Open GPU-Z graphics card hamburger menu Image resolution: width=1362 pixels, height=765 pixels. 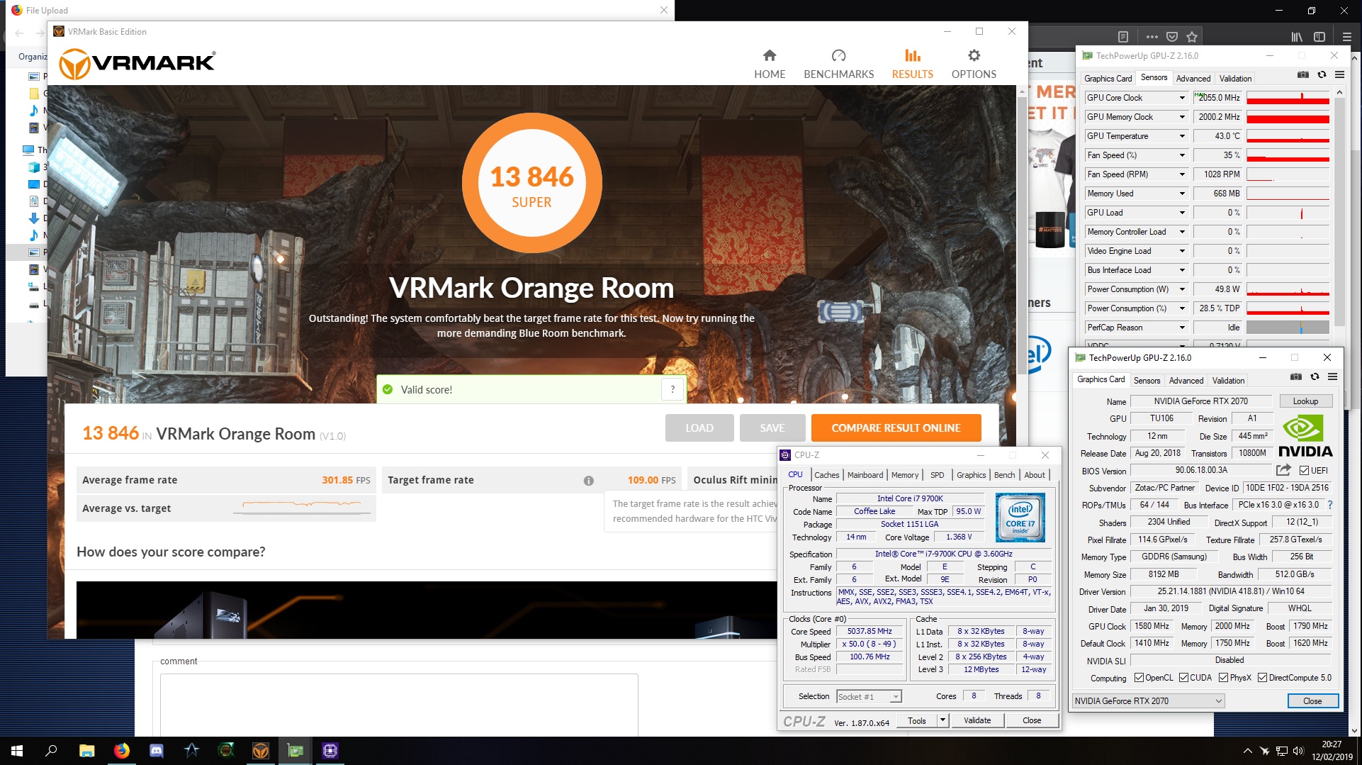[1332, 376]
